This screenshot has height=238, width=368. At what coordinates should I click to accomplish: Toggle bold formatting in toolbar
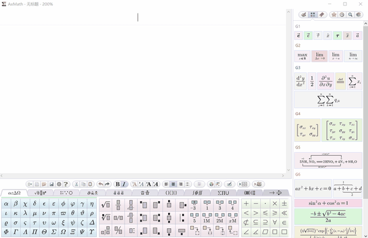click(118, 184)
